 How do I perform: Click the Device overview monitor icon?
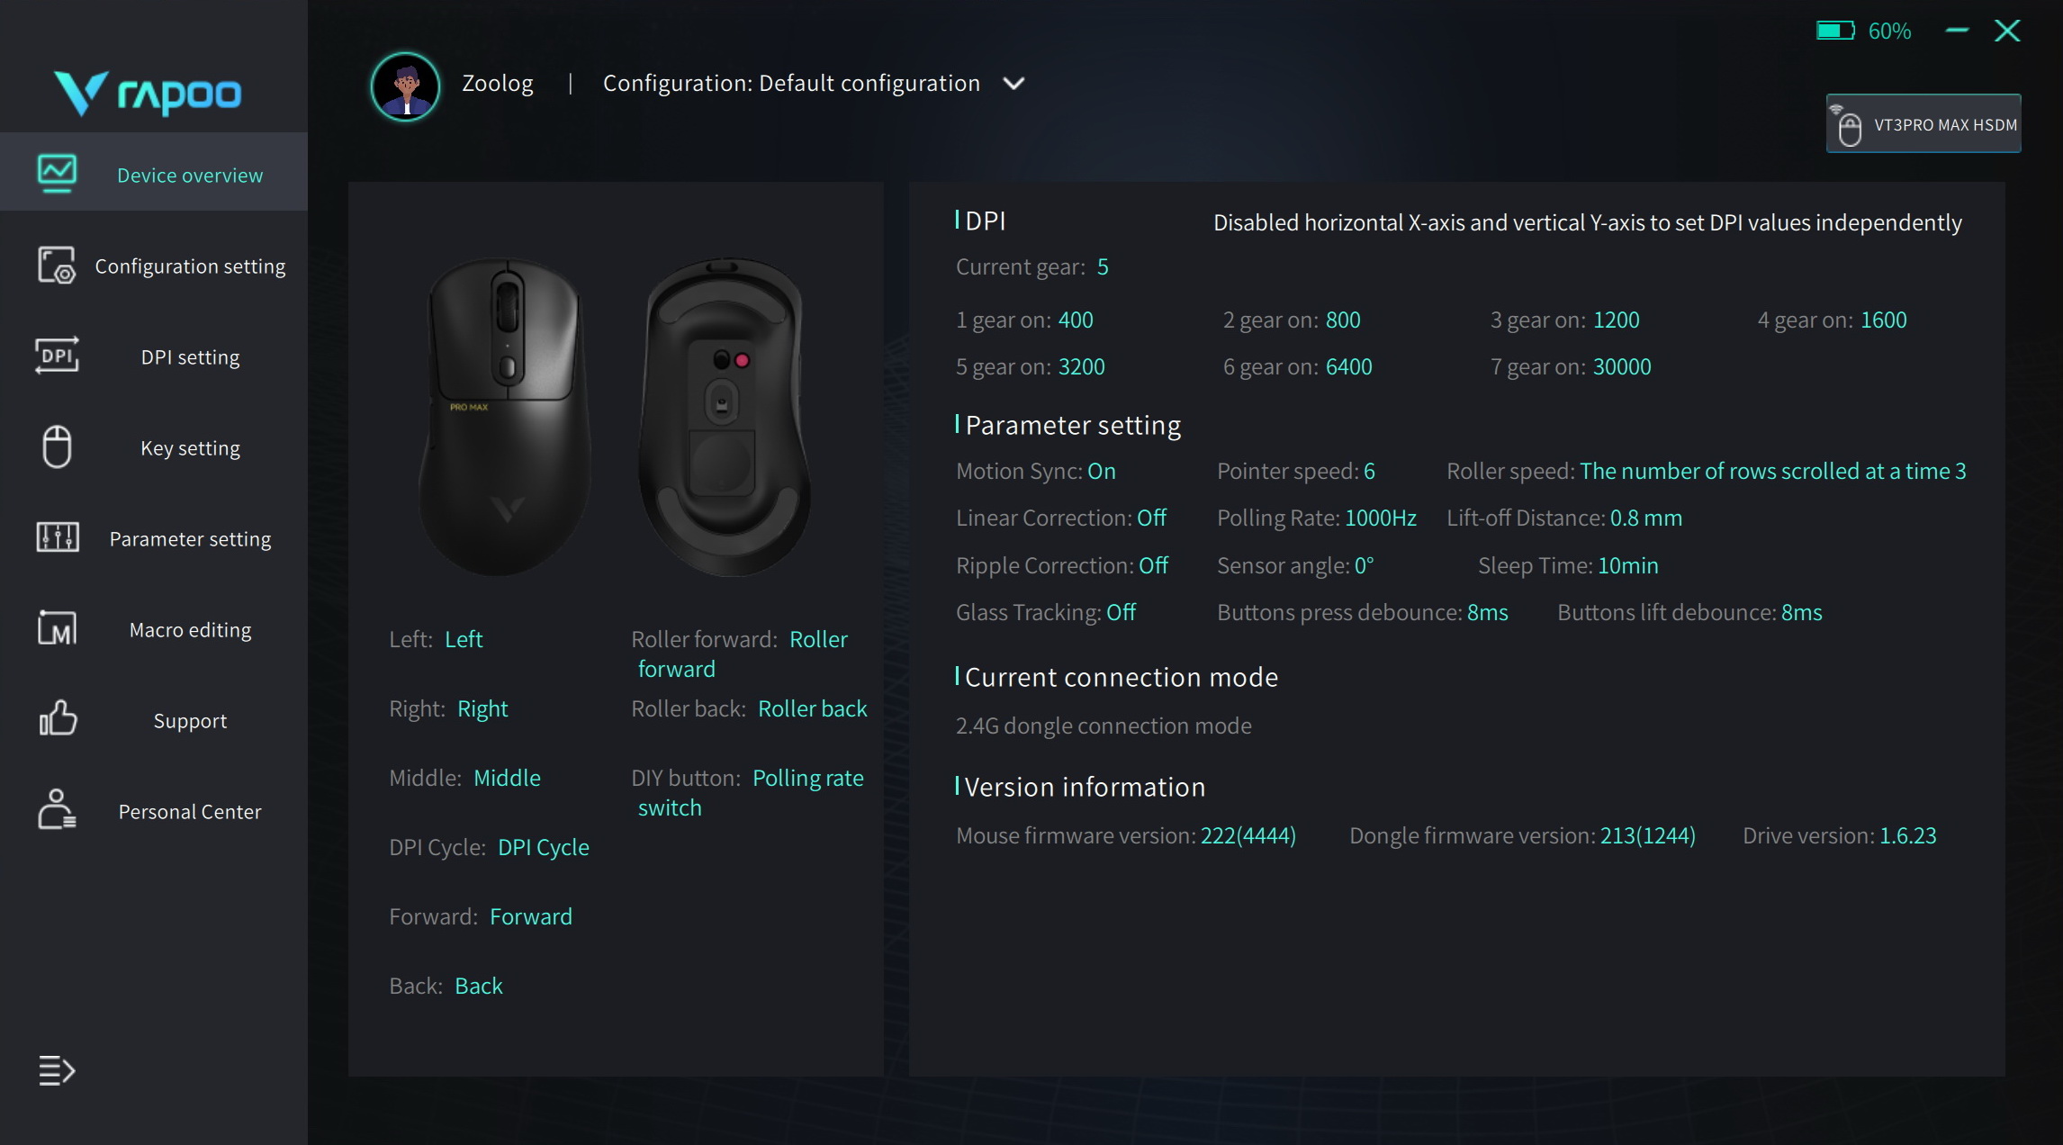[57, 173]
